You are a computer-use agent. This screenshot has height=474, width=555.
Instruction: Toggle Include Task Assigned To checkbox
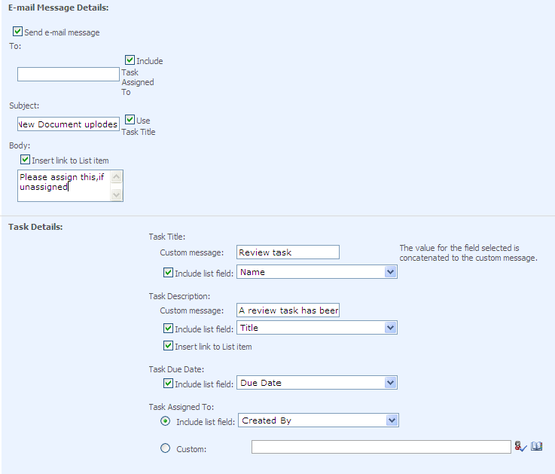point(130,60)
